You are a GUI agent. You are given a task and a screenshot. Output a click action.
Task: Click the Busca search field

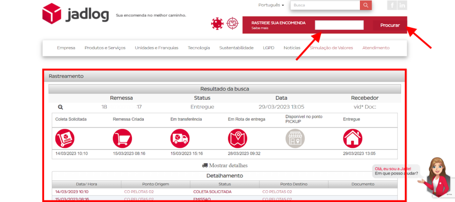coord(325,5)
